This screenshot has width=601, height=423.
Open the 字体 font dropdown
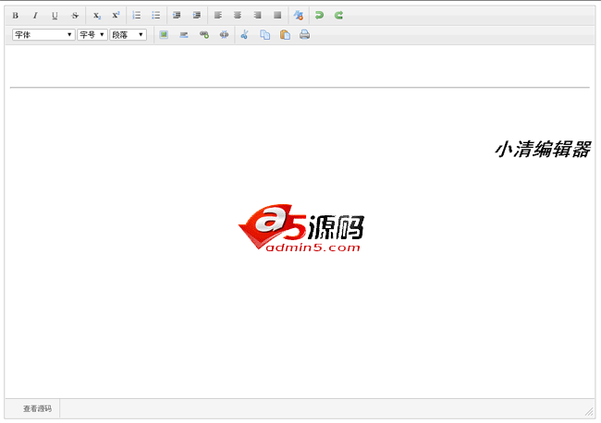pos(43,35)
